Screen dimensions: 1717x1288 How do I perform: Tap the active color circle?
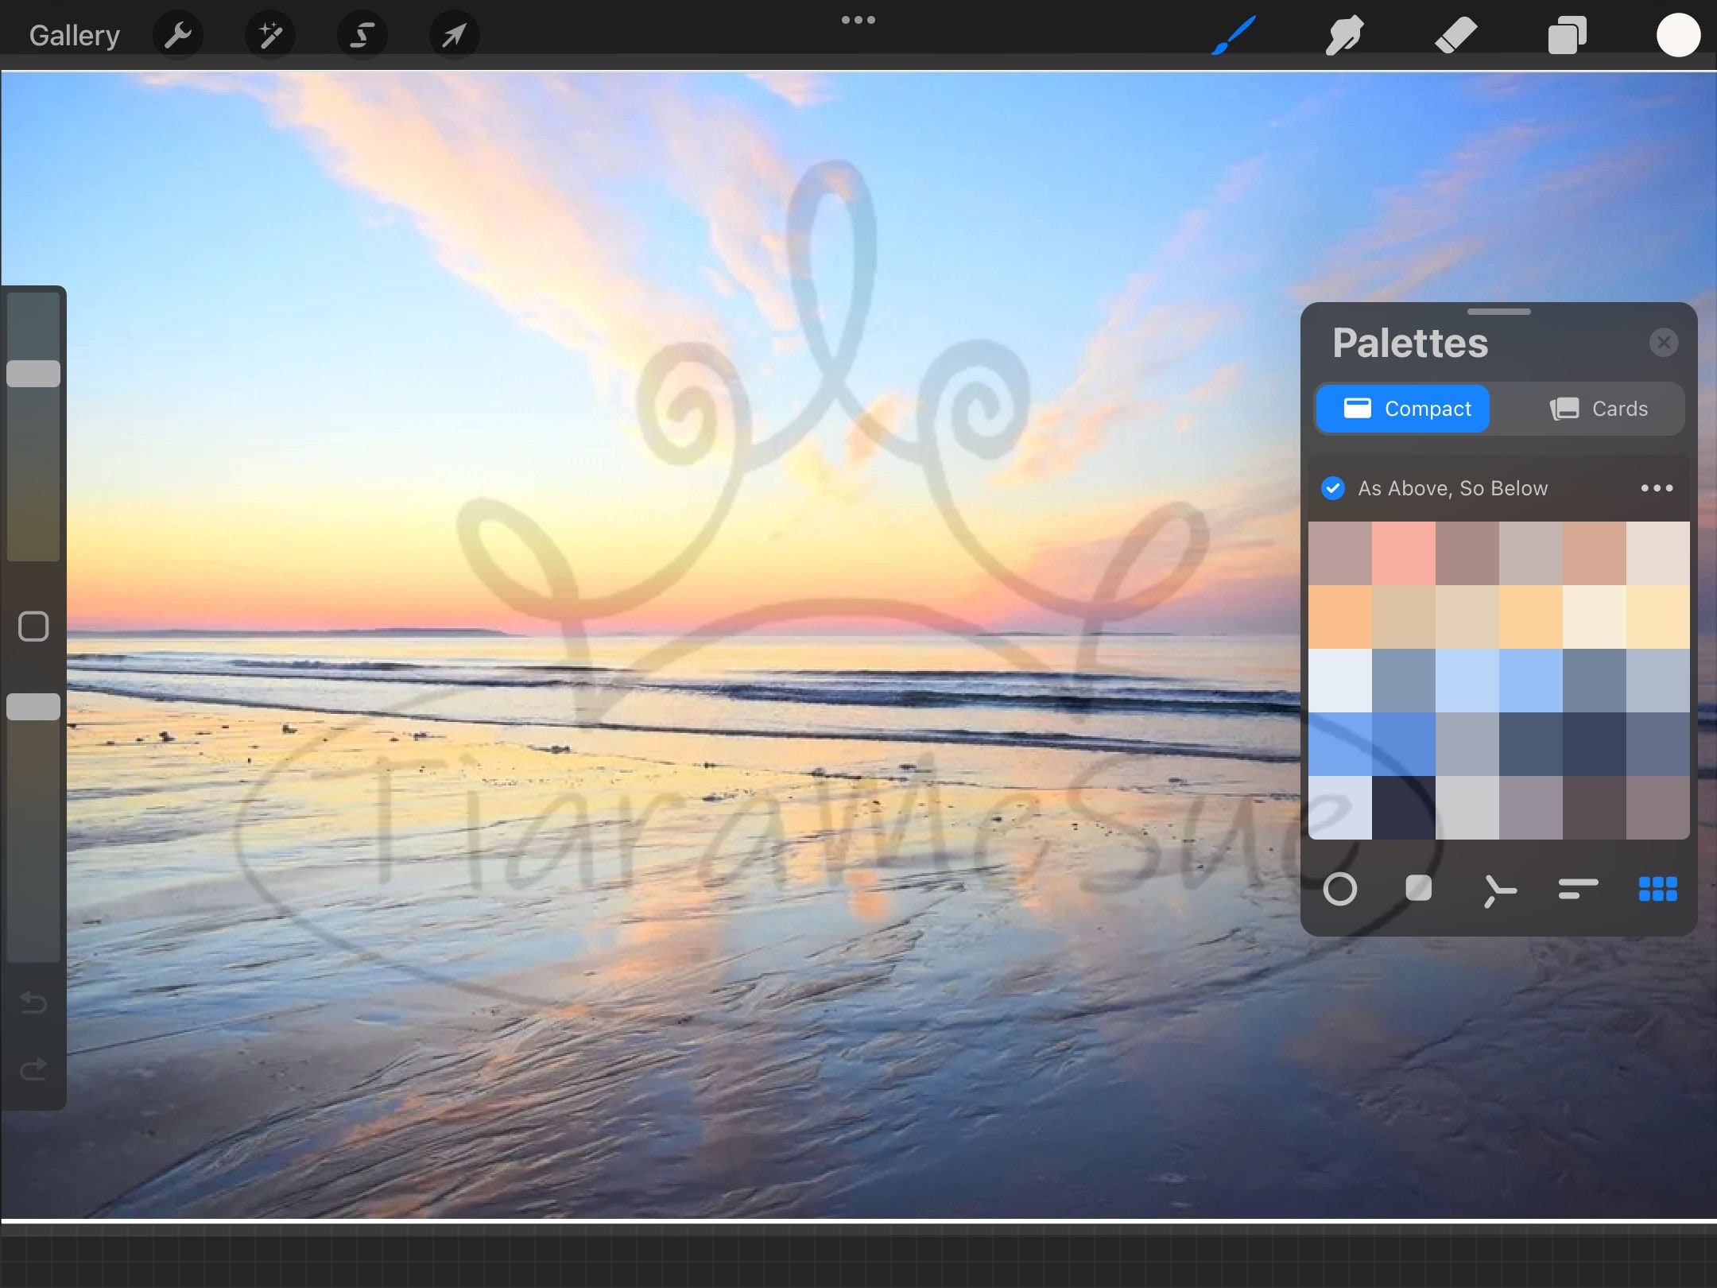[x=1678, y=34]
